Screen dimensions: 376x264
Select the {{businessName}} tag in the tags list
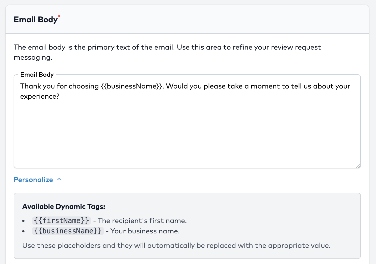[68, 231]
